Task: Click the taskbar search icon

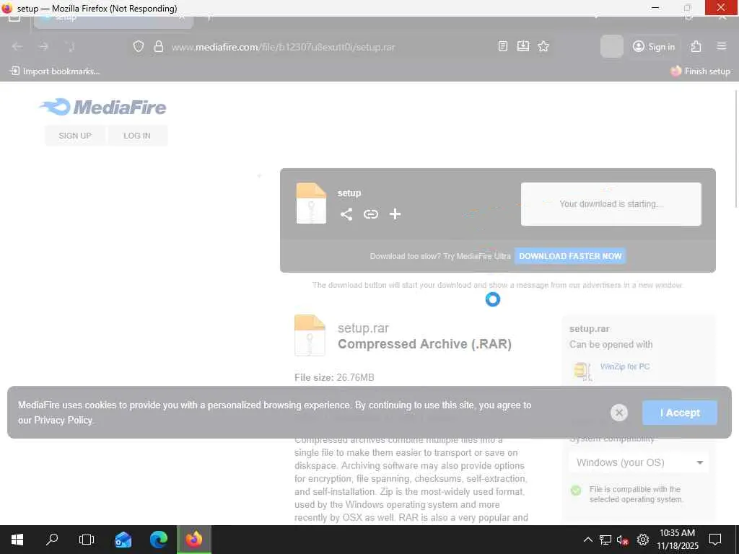Action: coord(52,540)
